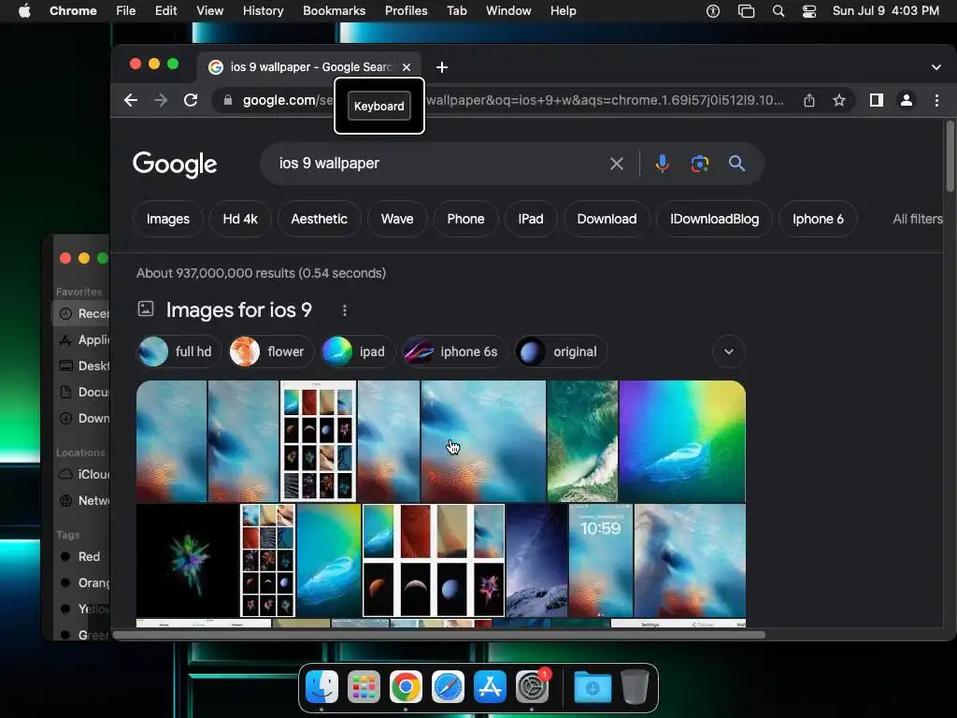Click the date and time in menu bar
957x718 pixels.
pos(886,11)
